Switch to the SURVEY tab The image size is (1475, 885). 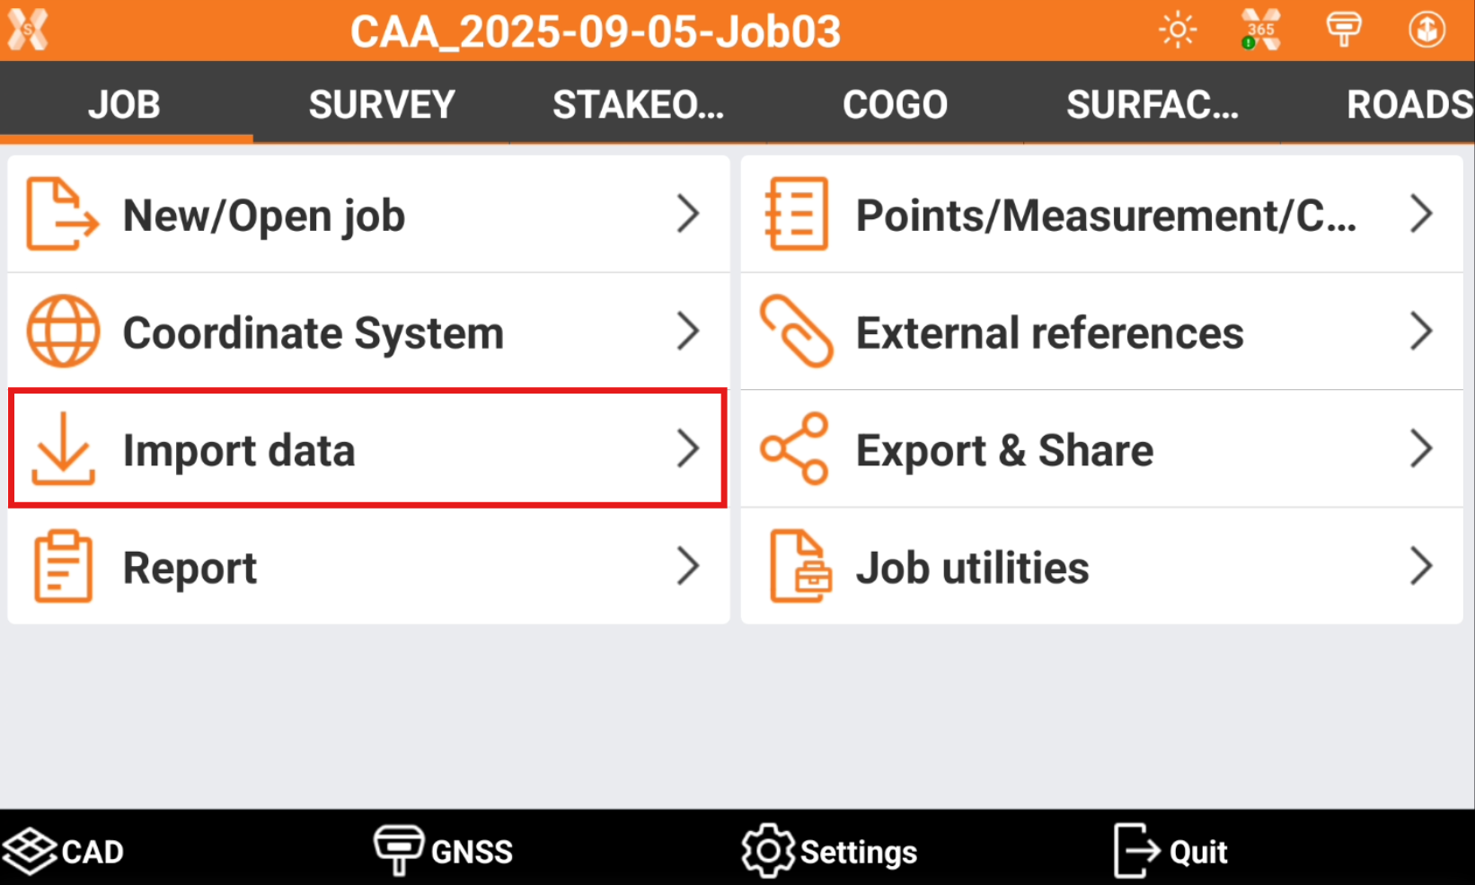382,105
